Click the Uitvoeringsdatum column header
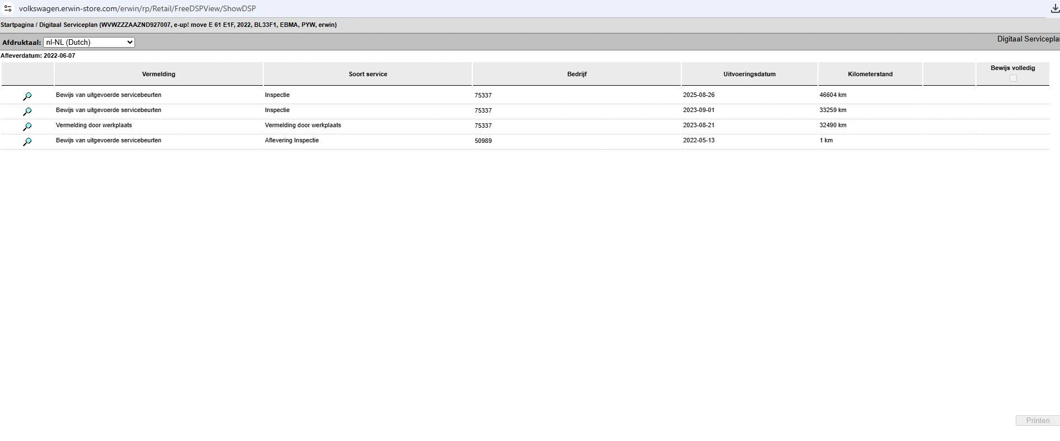The height and width of the screenshot is (441, 1060). coord(749,74)
